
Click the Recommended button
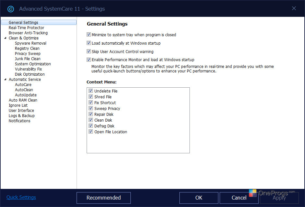click(x=104, y=198)
